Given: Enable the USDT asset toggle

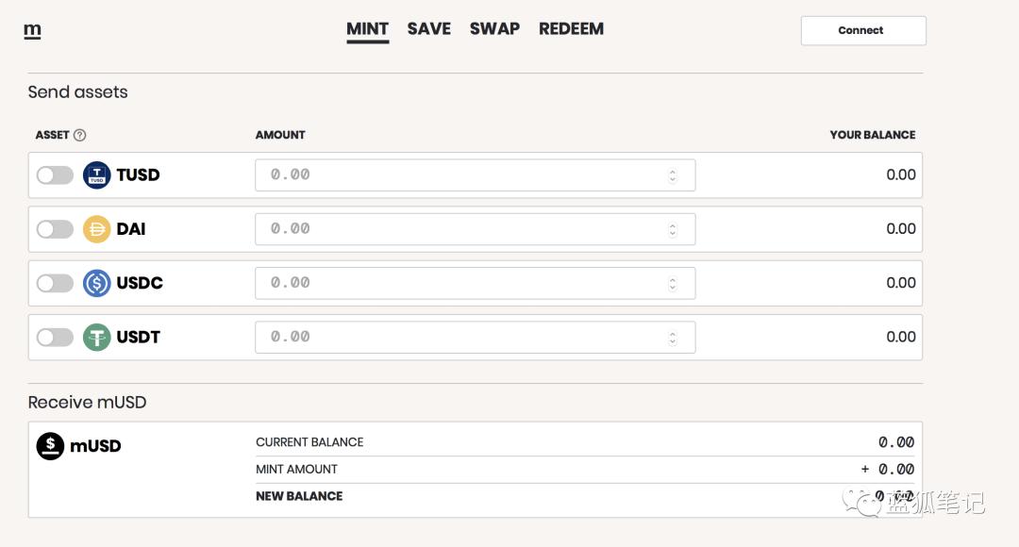Looking at the screenshot, I should pyautogui.click(x=55, y=338).
